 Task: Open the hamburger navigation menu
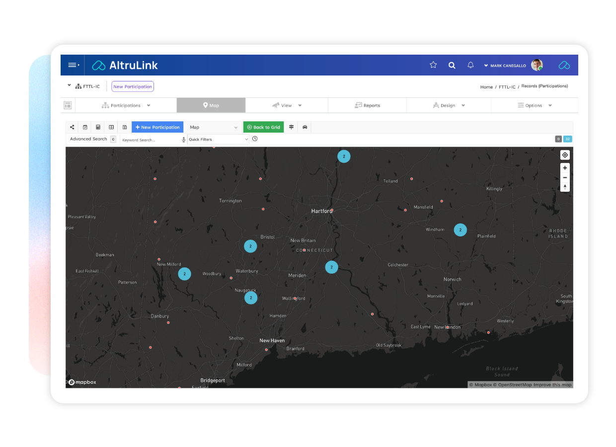[74, 65]
